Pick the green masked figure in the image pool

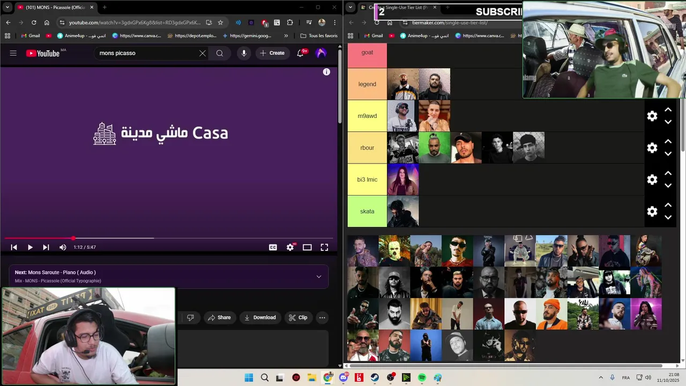394,250
